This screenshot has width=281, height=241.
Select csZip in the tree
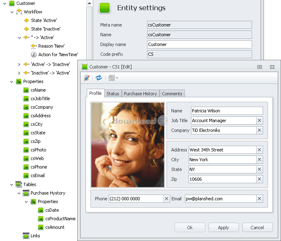(x=35, y=141)
